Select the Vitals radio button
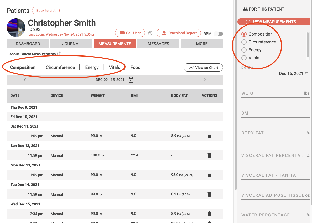This screenshot has width=312, height=223. point(244,58)
